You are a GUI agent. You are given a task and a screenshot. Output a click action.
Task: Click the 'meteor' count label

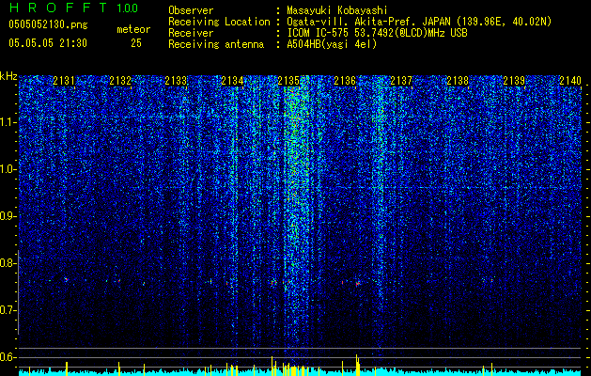click(x=133, y=29)
